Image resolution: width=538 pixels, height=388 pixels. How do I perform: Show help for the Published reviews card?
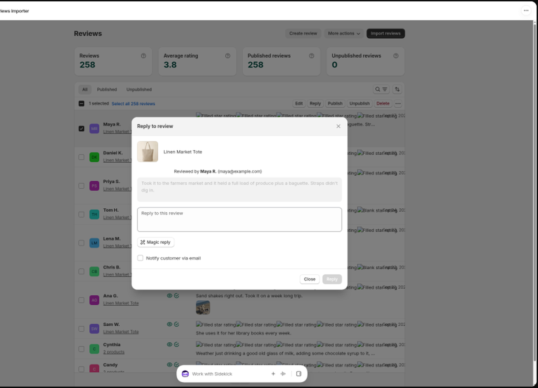311,56
